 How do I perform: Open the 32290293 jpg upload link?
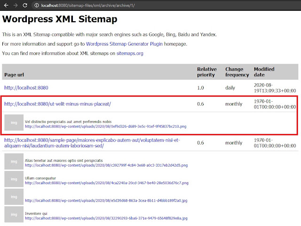coord(106,218)
